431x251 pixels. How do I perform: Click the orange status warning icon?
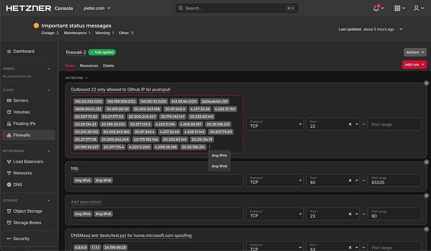[x=36, y=25]
